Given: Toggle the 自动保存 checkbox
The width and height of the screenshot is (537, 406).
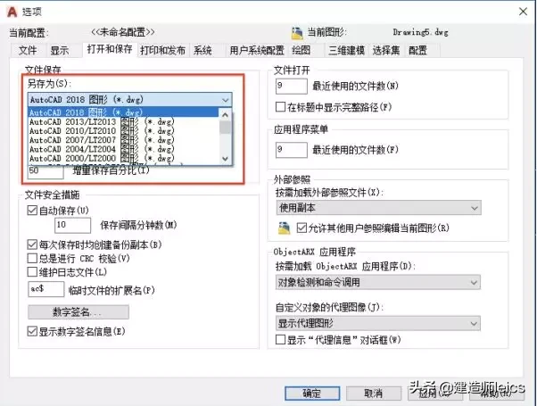Looking at the screenshot, I should [x=32, y=210].
